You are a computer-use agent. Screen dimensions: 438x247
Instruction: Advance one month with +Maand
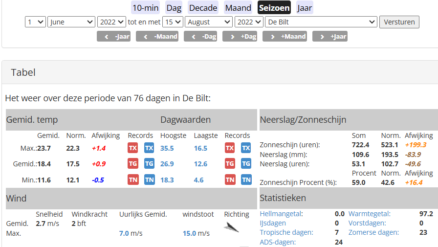pyautogui.click(x=284, y=37)
